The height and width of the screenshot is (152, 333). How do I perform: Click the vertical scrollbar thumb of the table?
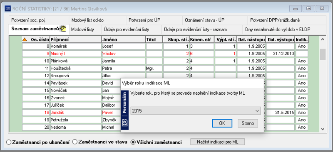[x=323, y=54]
